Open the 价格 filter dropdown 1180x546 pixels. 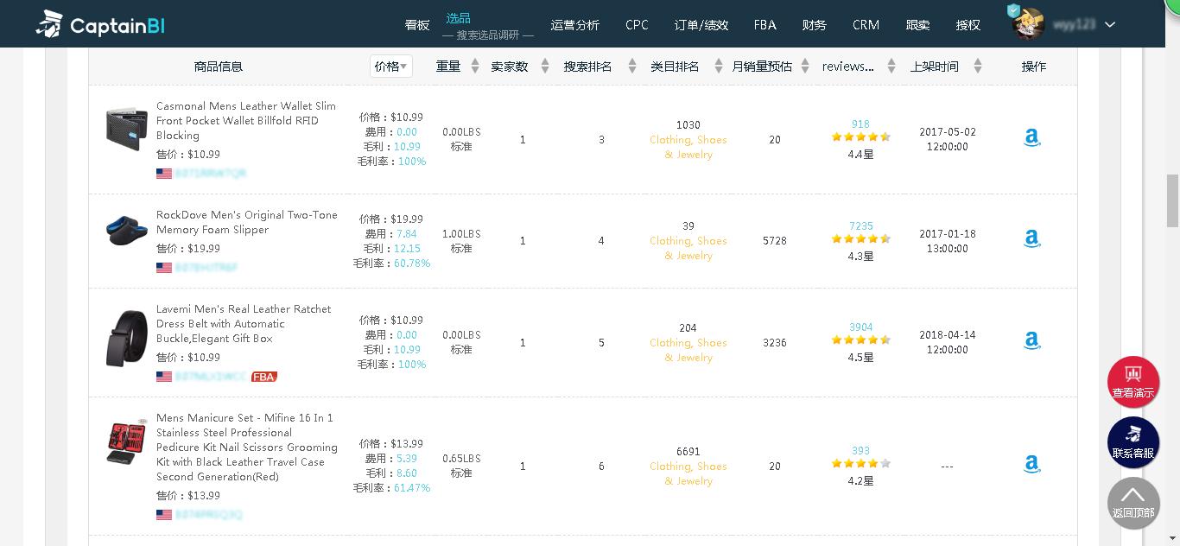(390, 66)
